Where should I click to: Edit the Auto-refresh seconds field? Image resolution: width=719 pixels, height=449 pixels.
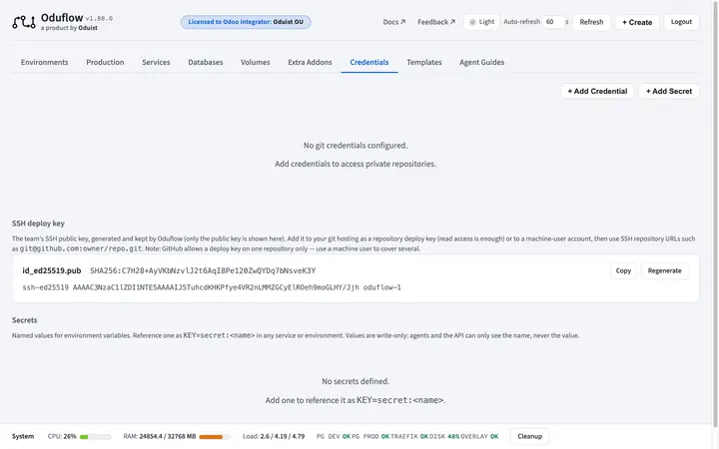tap(553, 22)
